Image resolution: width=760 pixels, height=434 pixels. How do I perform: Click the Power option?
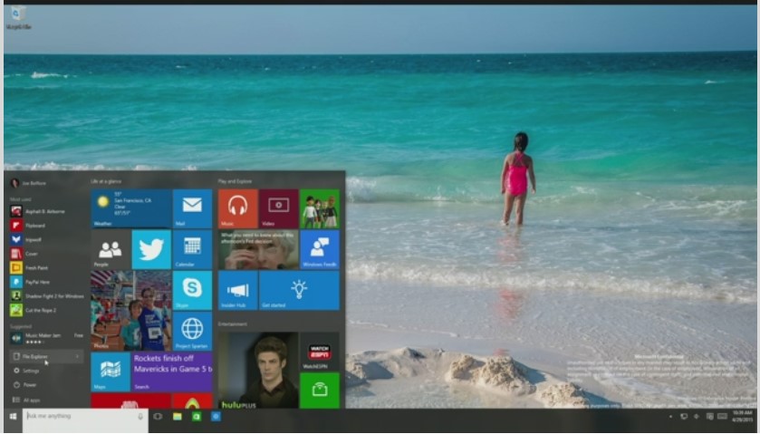29,385
